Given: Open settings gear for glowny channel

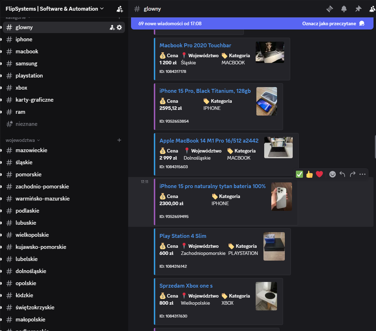Looking at the screenshot, I should [119, 27].
